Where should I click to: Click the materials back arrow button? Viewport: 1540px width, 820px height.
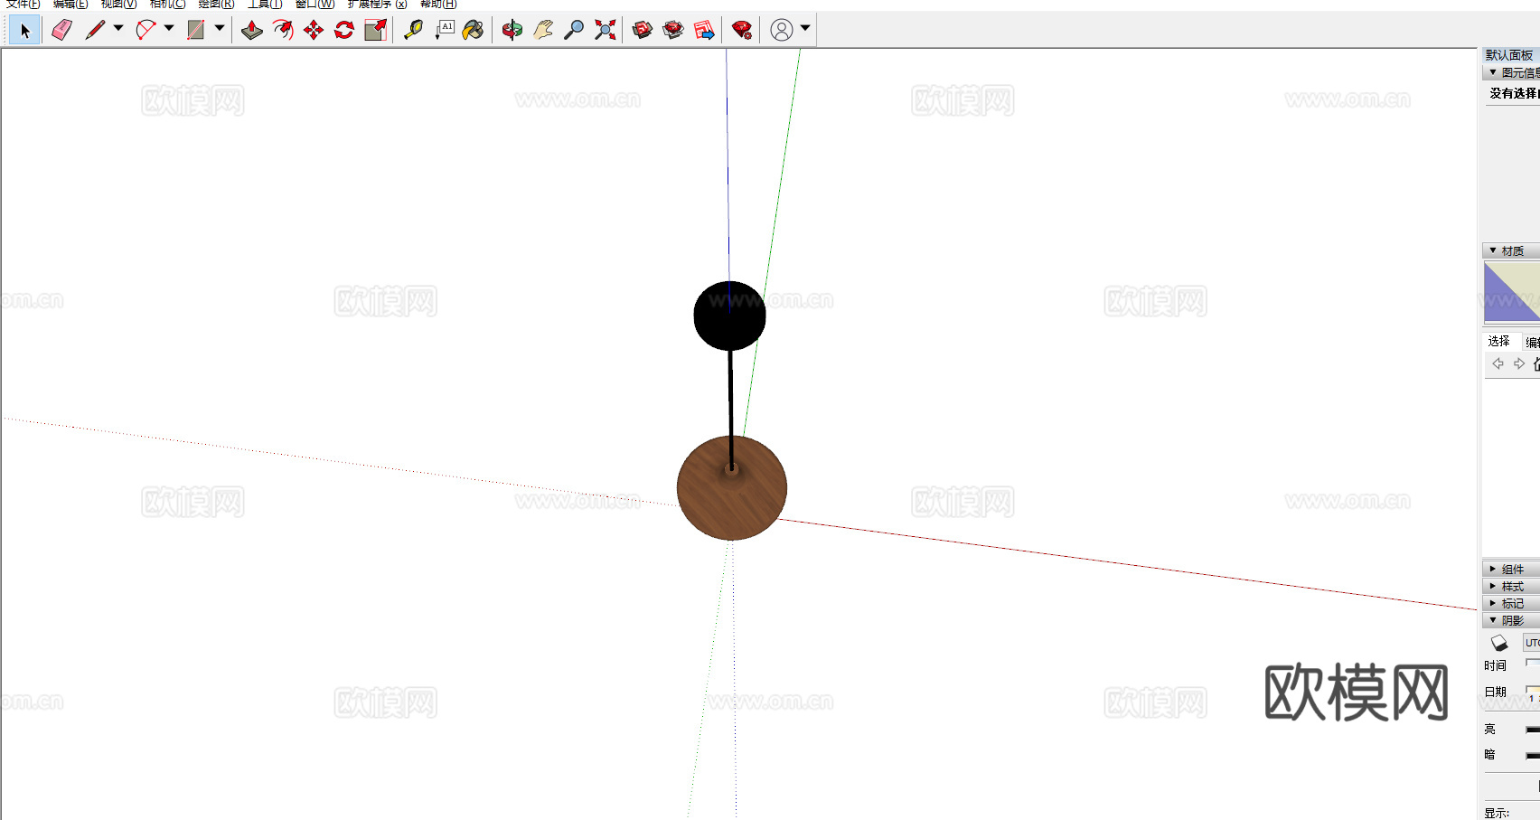[1498, 363]
